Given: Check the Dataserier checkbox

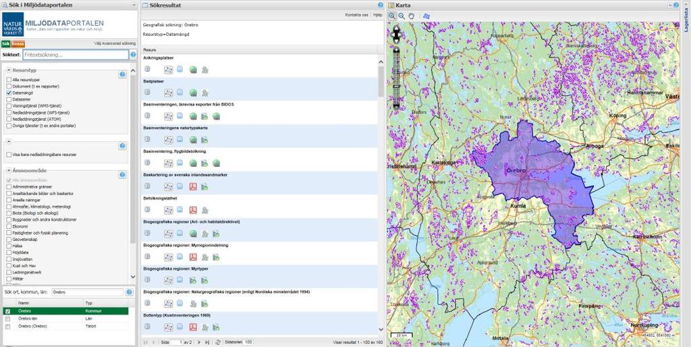Looking at the screenshot, I should click(x=9, y=100).
